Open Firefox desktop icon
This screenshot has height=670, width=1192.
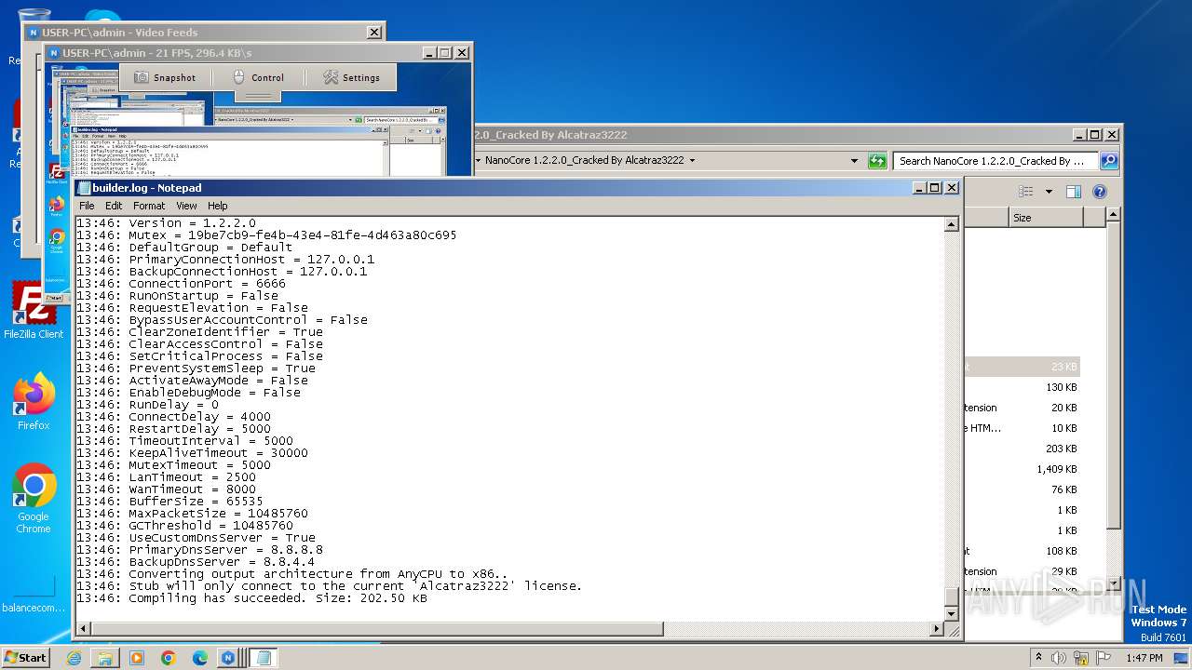tap(34, 402)
